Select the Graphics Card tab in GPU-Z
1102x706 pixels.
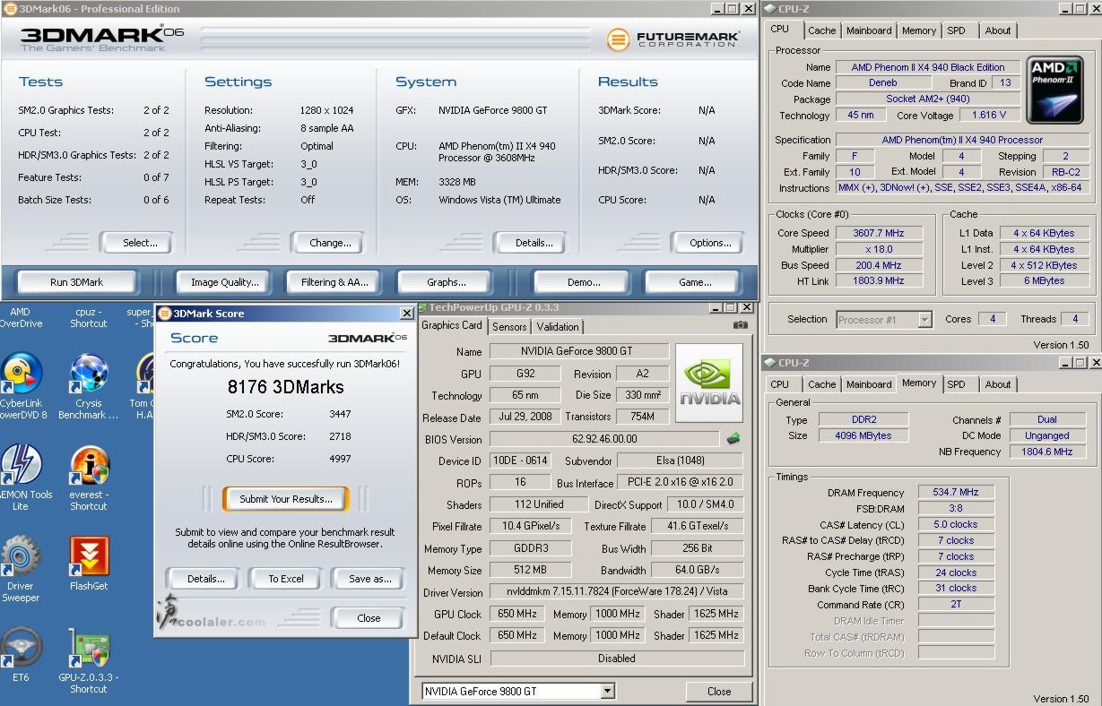[x=453, y=325]
